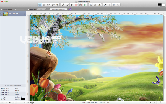Select the Move position tool
This screenshot has height=104, width=166.
pos(118,5)
